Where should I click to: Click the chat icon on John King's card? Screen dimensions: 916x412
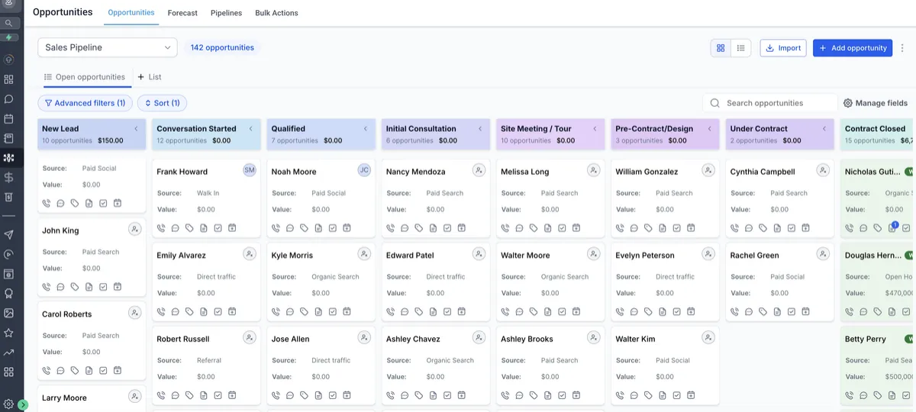[60, 287]
